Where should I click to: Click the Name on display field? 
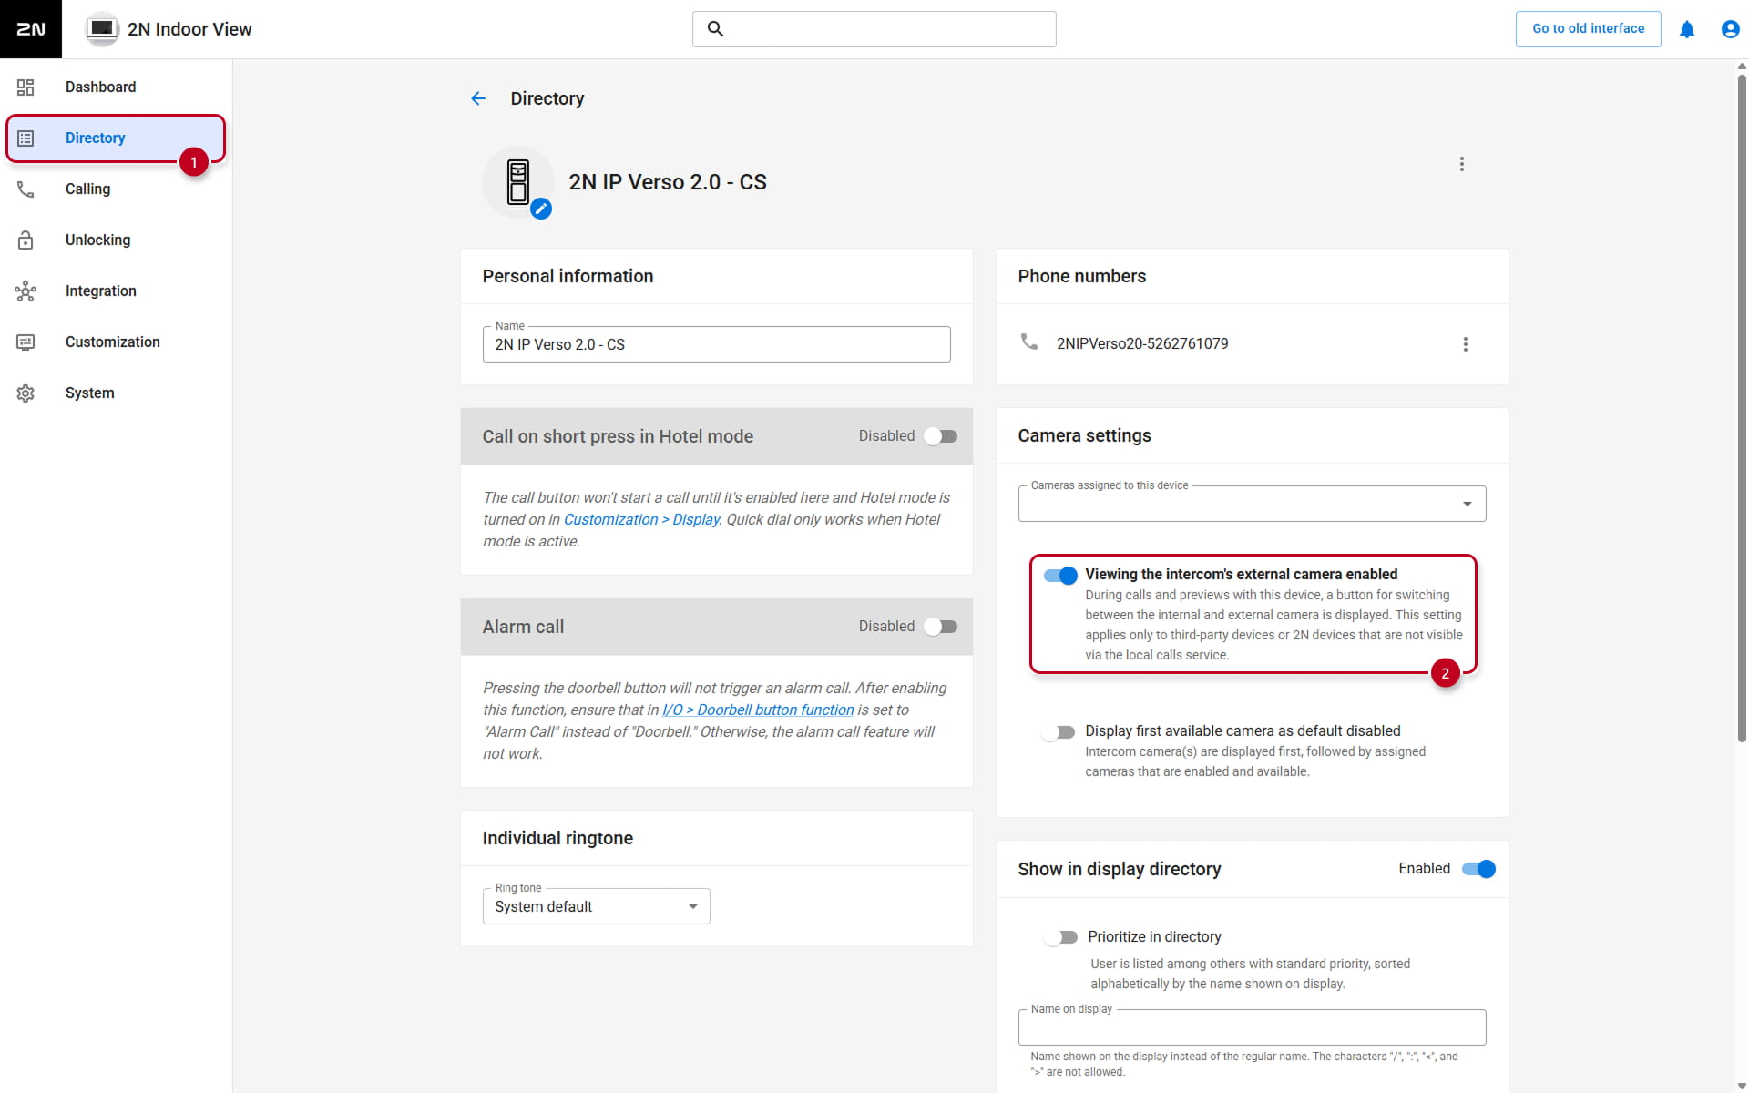tap(1252, 1027)
